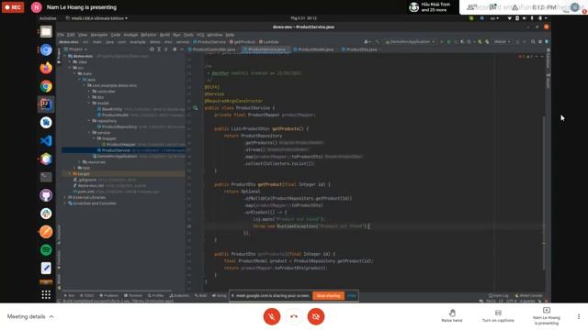Open Meet more options menu
The height and width of the screenshot is (330, 588).
[x=578, y=316]
